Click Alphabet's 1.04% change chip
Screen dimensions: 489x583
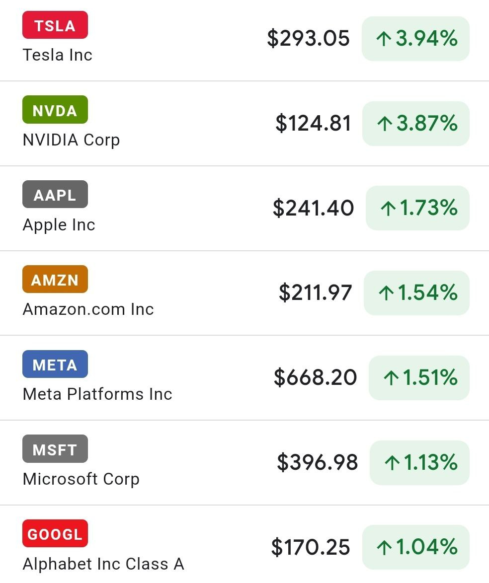[x=416, y=547]
